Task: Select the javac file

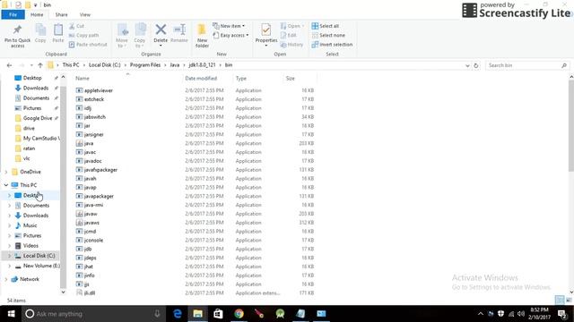Action: 86,152
